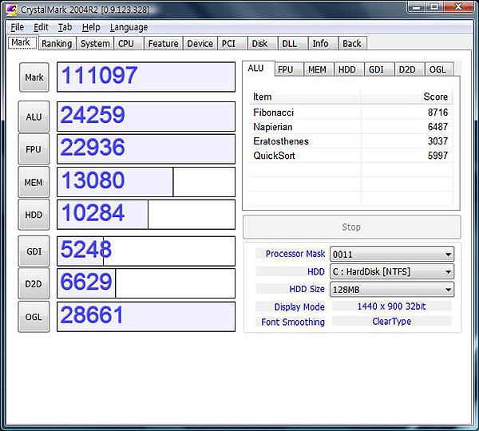Image resolution: width=479 pixels, height=431 pixels.
Task: Click the Item column header
Action: click(x=305, y=97)
